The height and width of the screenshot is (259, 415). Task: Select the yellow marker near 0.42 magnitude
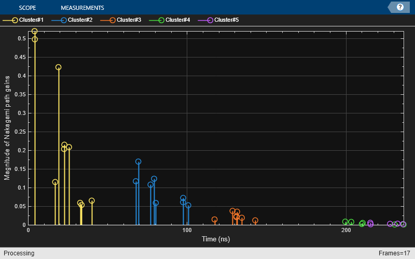click(x=59, y=67)
